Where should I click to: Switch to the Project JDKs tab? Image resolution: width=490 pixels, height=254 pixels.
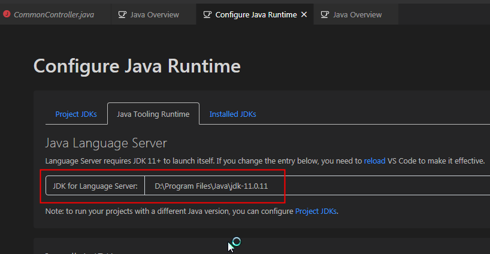[75, 114]
